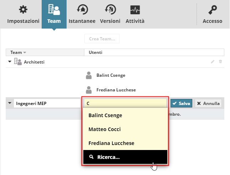
Task: Open the Istantanee snapshot tab
Action: pyautogui.click(x=82, y=14)
